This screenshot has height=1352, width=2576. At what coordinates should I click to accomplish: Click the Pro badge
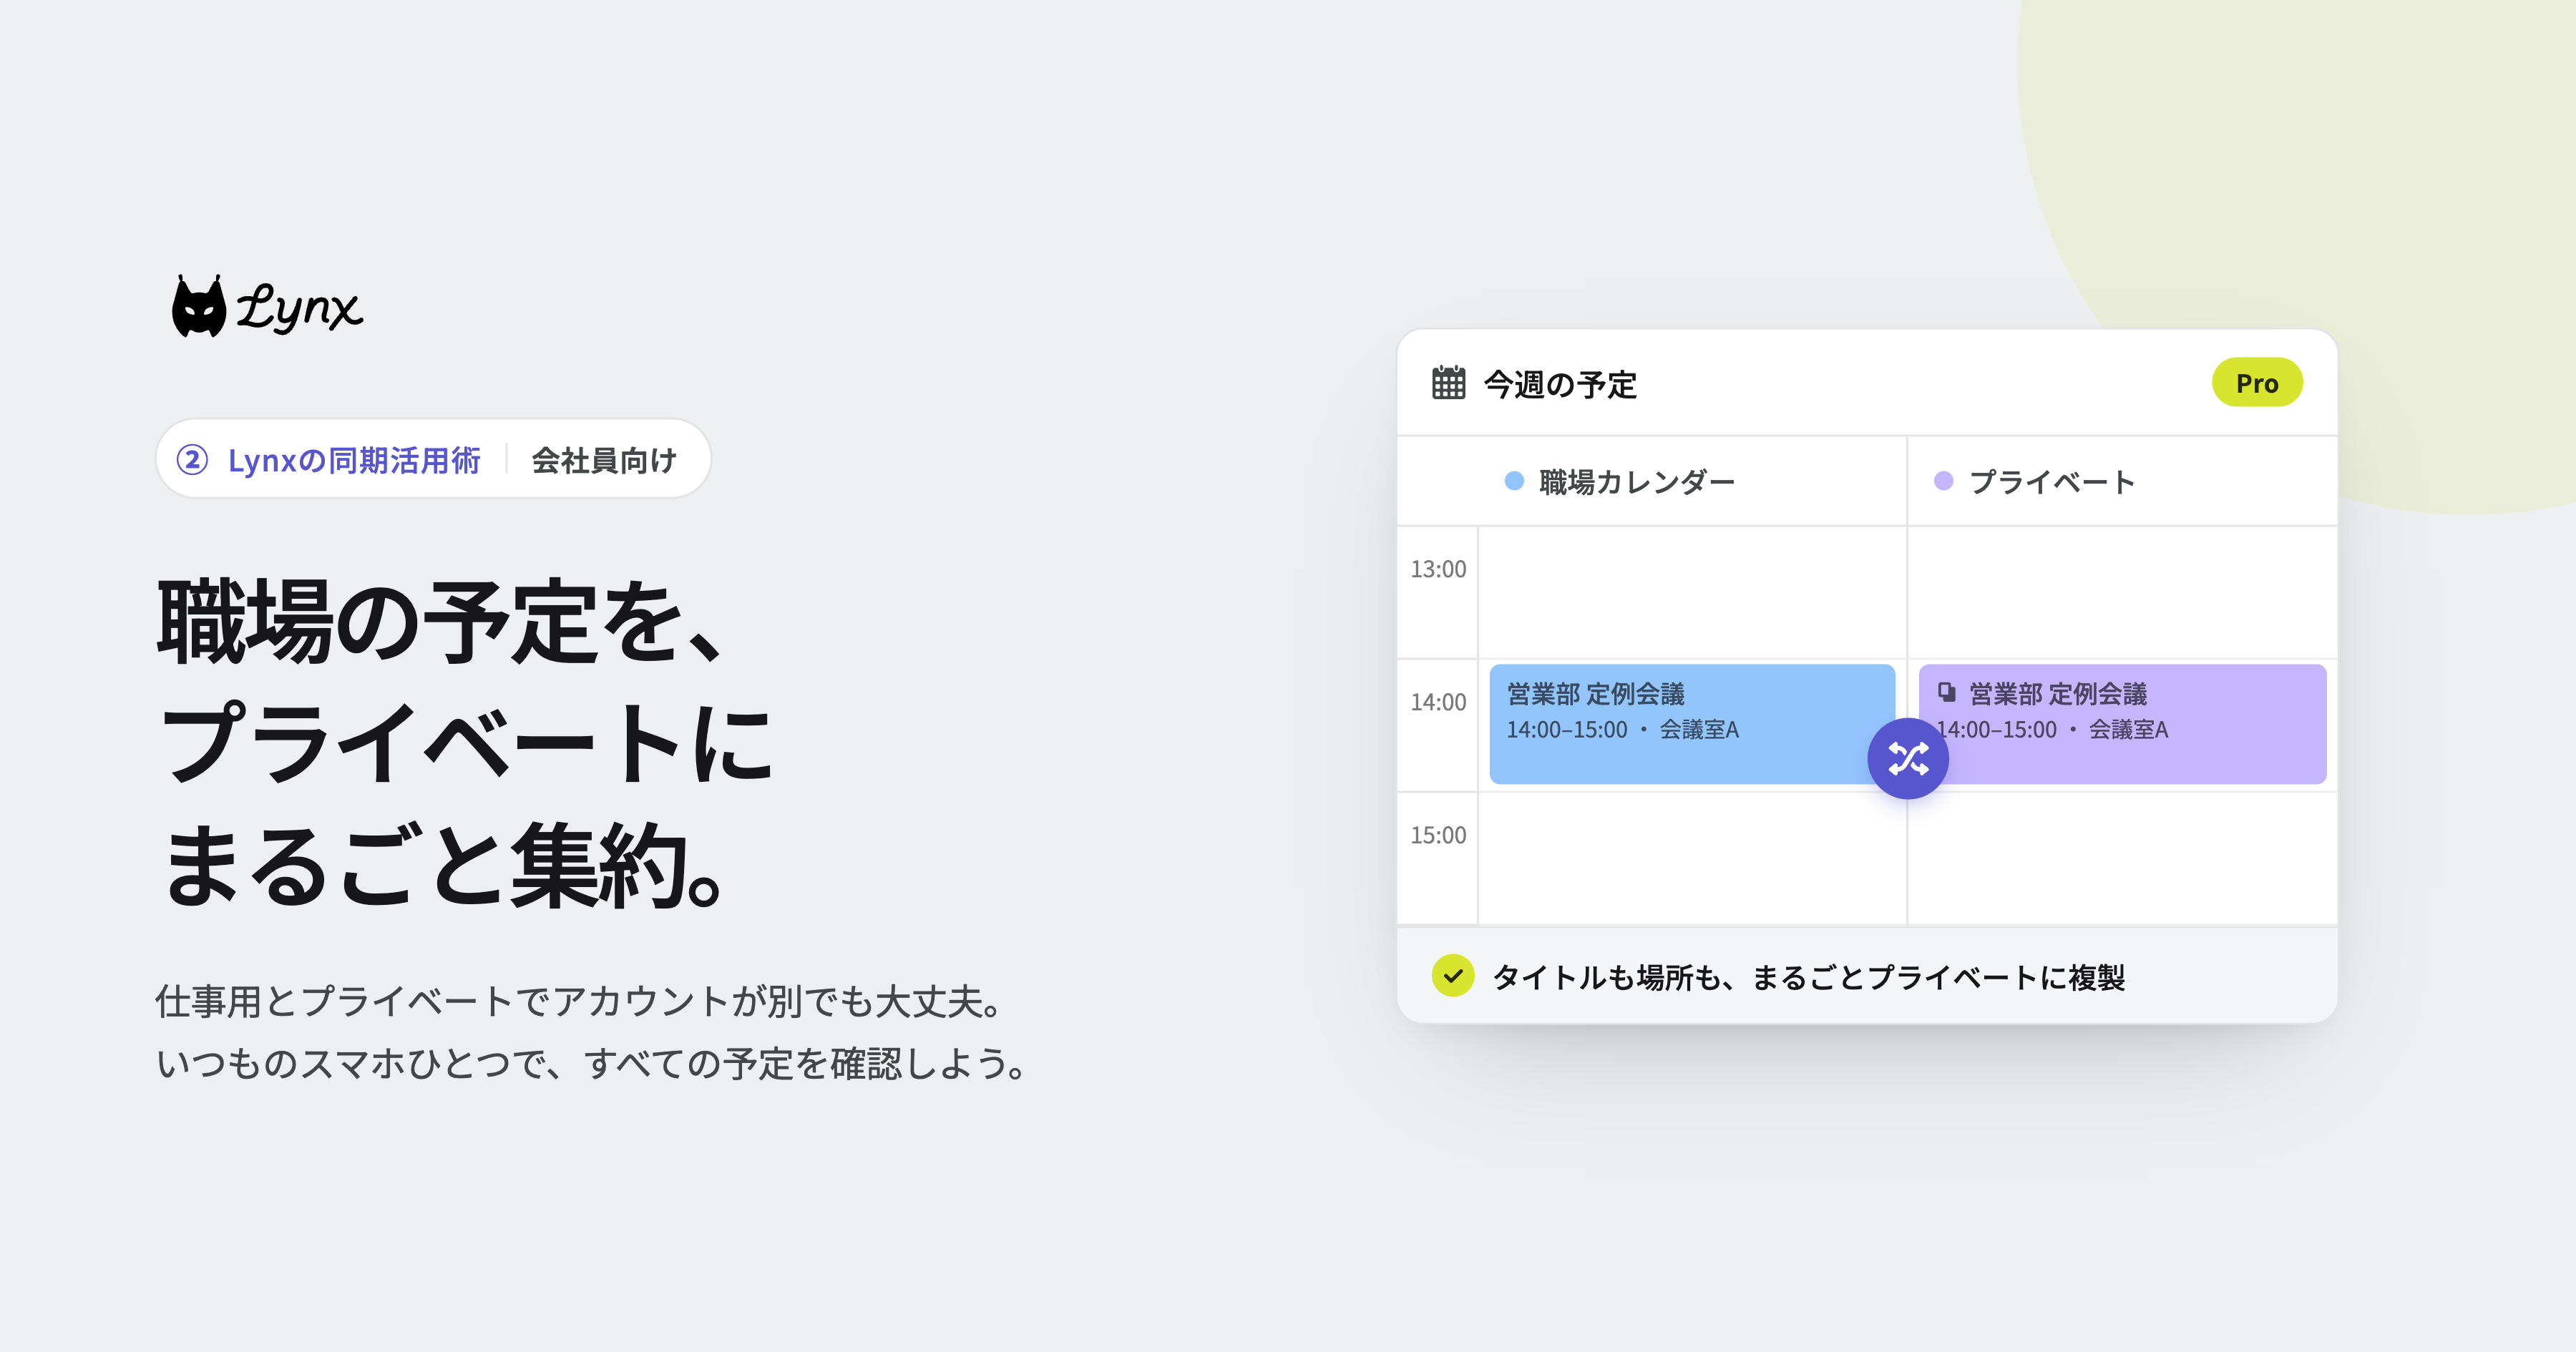(x=2257, y=383)
